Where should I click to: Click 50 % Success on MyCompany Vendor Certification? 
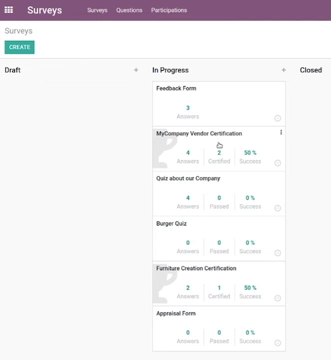[x=250, y=157]
